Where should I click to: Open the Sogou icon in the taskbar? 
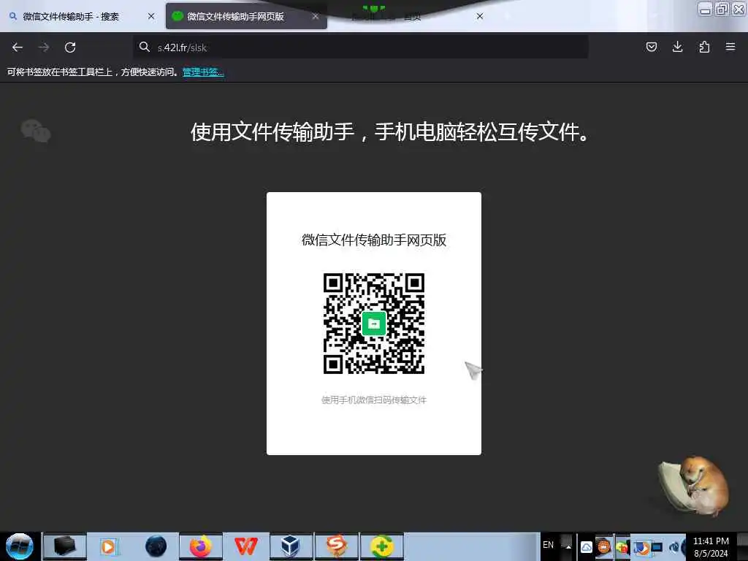(x=336, y=546)
